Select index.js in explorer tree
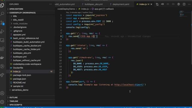 [17, 71]
